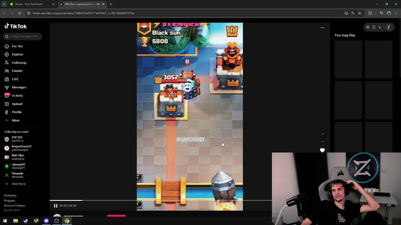Open video three-dots options menu
Screen dimensions: 401x225
(322, 27)
